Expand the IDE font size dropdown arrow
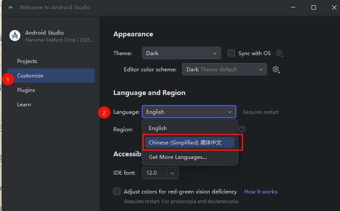Image resolution: width=340 pixels, height=211 pixels. click(x=172, y=173)
